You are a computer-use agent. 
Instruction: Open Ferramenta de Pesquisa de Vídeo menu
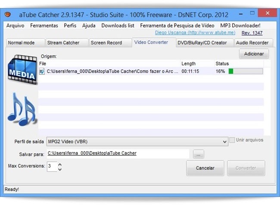[177, 26]
